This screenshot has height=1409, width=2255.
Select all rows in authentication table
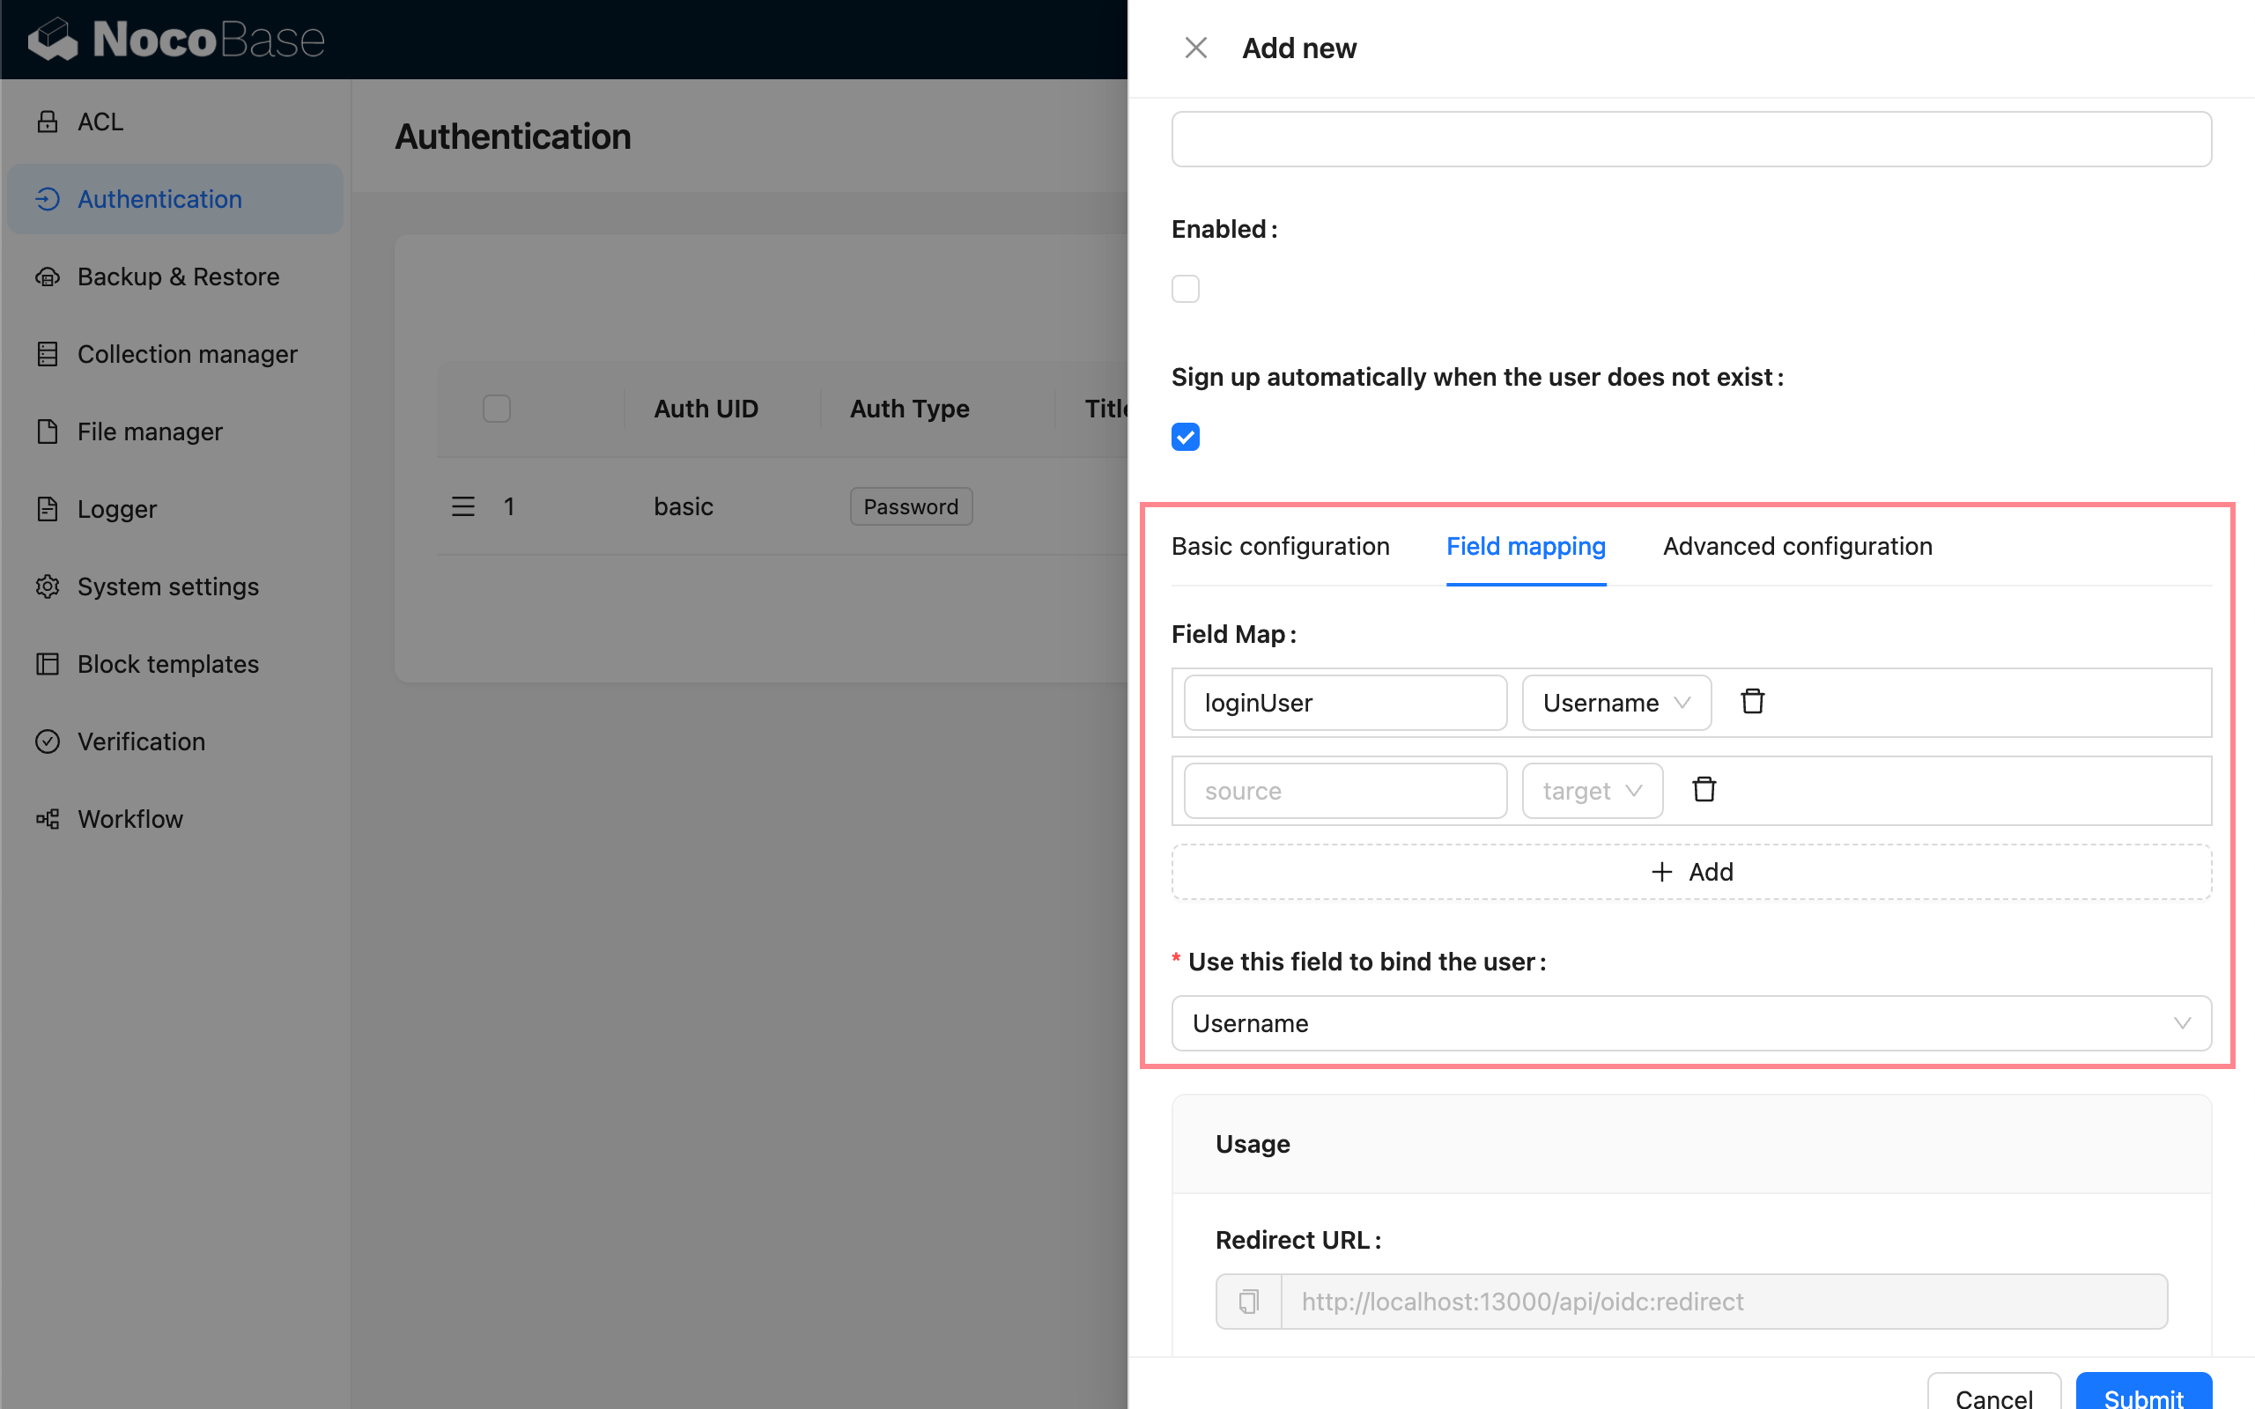click(x=497, y=408)
